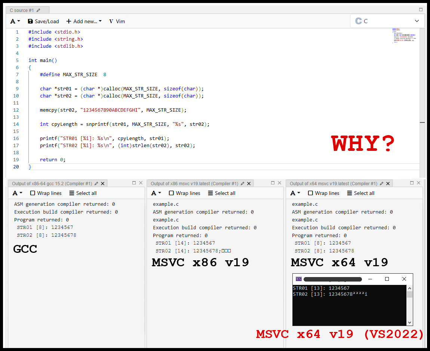Select all text in x64 msvc output
This screenshot has height=351, width=430.
click(x=360, y=193)
